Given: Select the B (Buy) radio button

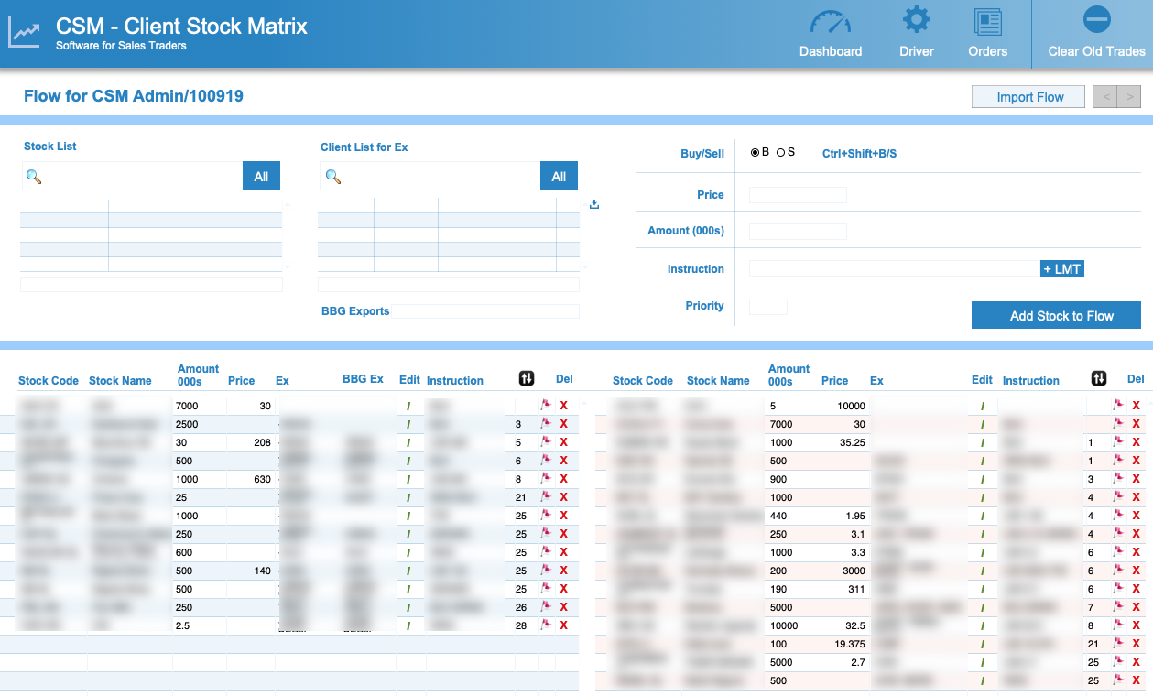Looking at the screenshot, I should coord(756,153).
